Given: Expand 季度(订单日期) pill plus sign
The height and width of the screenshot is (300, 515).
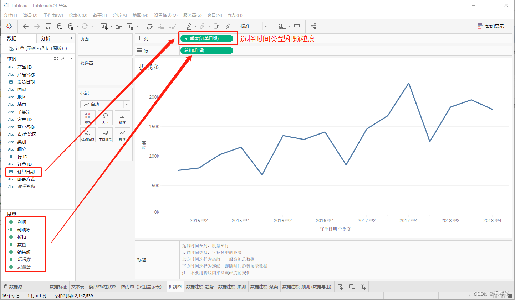Looking at the screenshot, I should (x=186, y=38).
